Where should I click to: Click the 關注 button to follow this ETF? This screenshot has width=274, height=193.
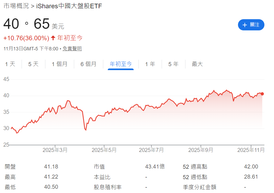(251, 25)
